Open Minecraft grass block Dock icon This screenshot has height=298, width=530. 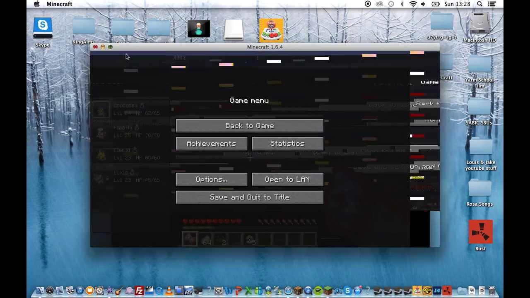coord(328,291)
